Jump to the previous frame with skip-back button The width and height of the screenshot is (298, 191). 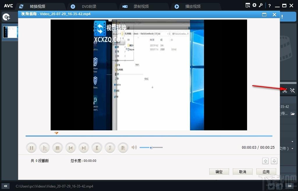(70, 148)
